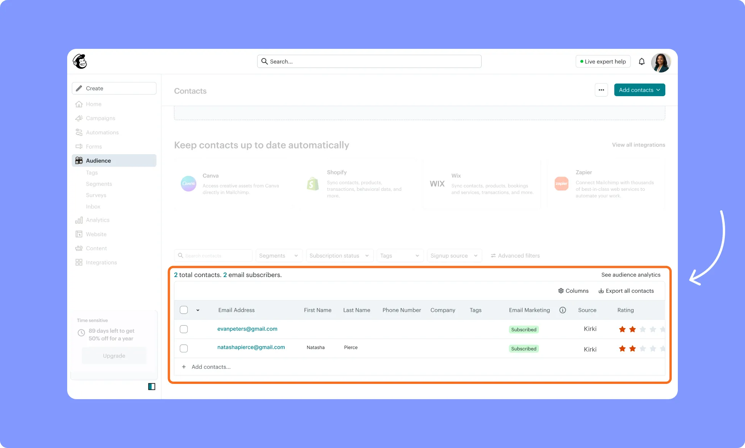Set evanpeters rating to second star

pyautogui.click(x=632, y=329)
